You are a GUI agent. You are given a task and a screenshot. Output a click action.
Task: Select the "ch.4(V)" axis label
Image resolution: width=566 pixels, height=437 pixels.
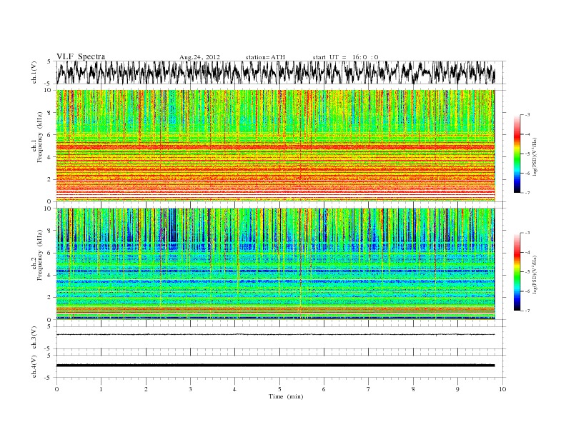click(34, 366)
